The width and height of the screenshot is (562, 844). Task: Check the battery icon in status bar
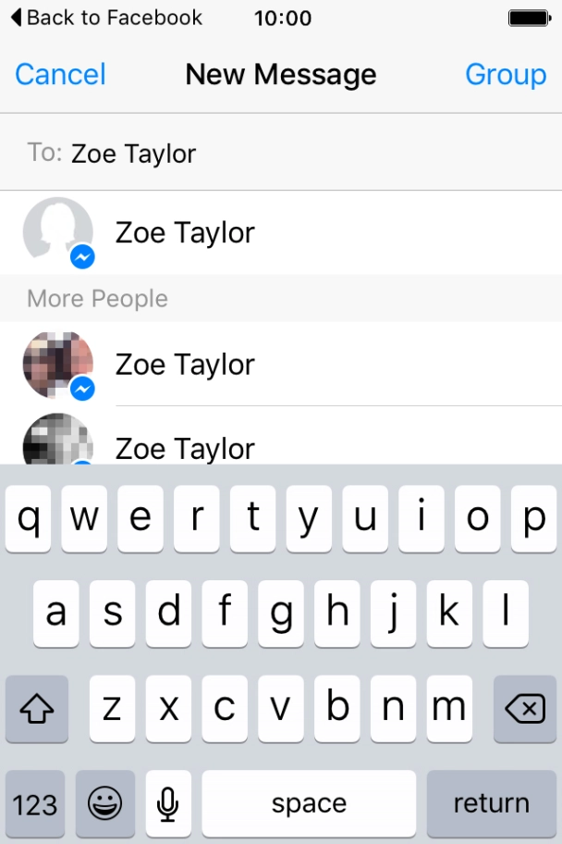(x=530, y=18)
